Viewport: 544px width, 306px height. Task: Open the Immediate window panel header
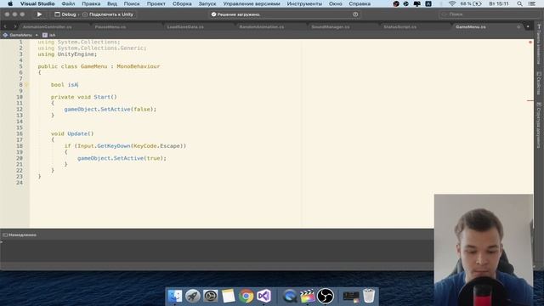tap(20, 235)
